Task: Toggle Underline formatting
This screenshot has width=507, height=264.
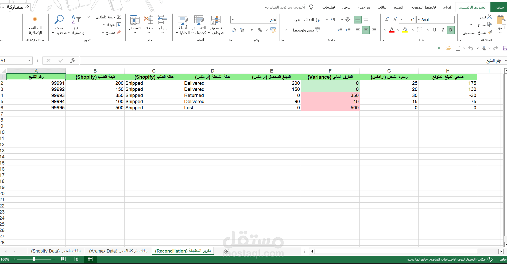Action: 435,30
